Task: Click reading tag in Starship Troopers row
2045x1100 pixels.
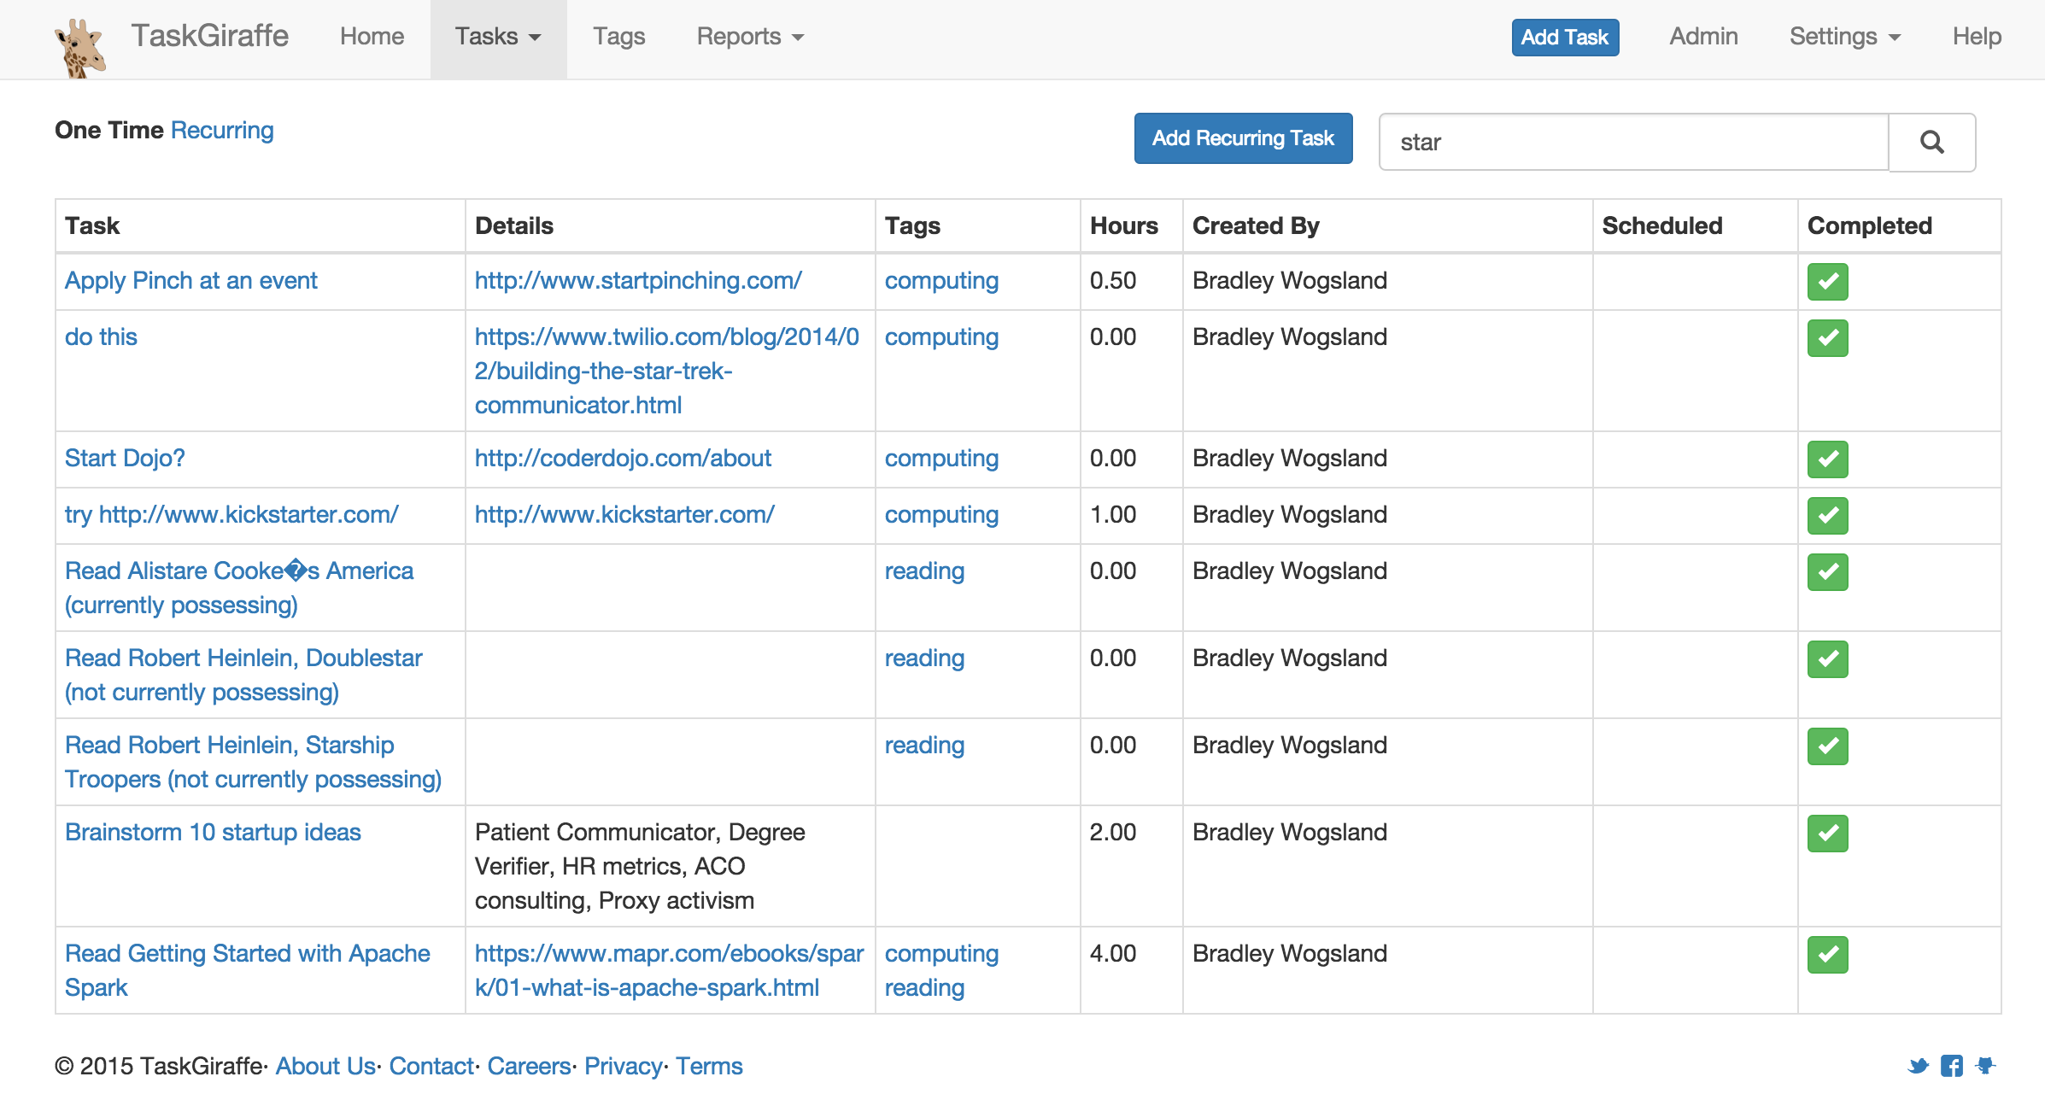Action: (924, 746)
